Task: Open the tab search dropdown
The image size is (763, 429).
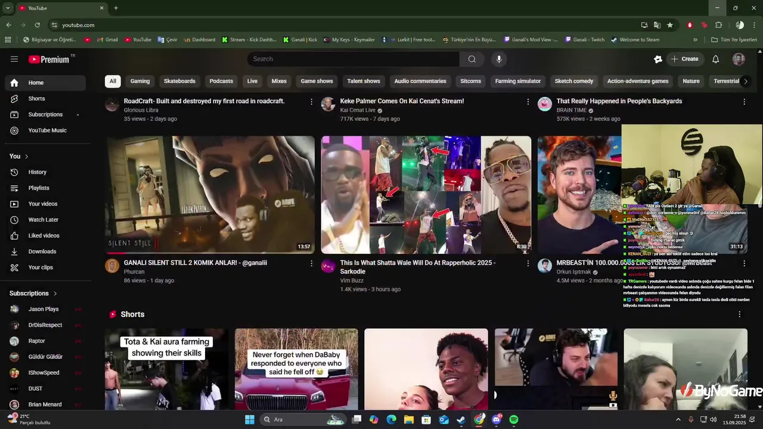Action: [8, 8]
